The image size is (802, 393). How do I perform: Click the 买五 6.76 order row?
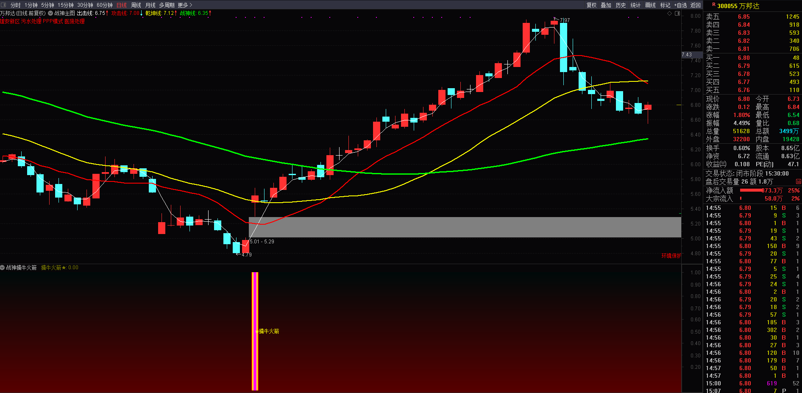point(752,90)
